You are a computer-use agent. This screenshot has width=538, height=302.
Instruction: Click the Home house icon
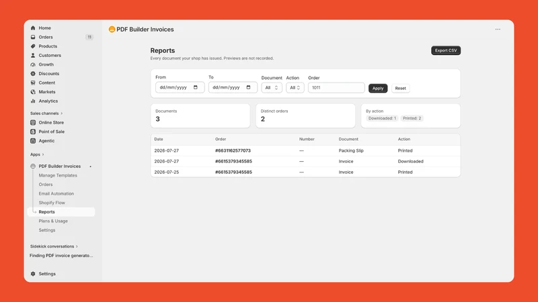(x=33, y=28)
